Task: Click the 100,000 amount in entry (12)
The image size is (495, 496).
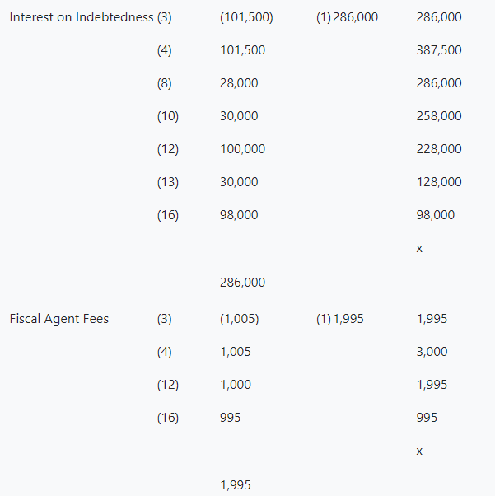Action: coord(242,149)
